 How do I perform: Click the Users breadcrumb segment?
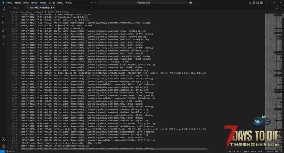16,12
